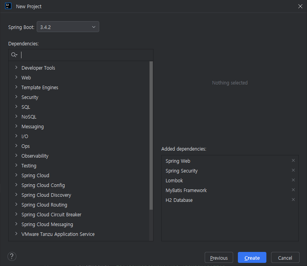Expand the Spring Cloud Discovery chevron

coord(16,195)
